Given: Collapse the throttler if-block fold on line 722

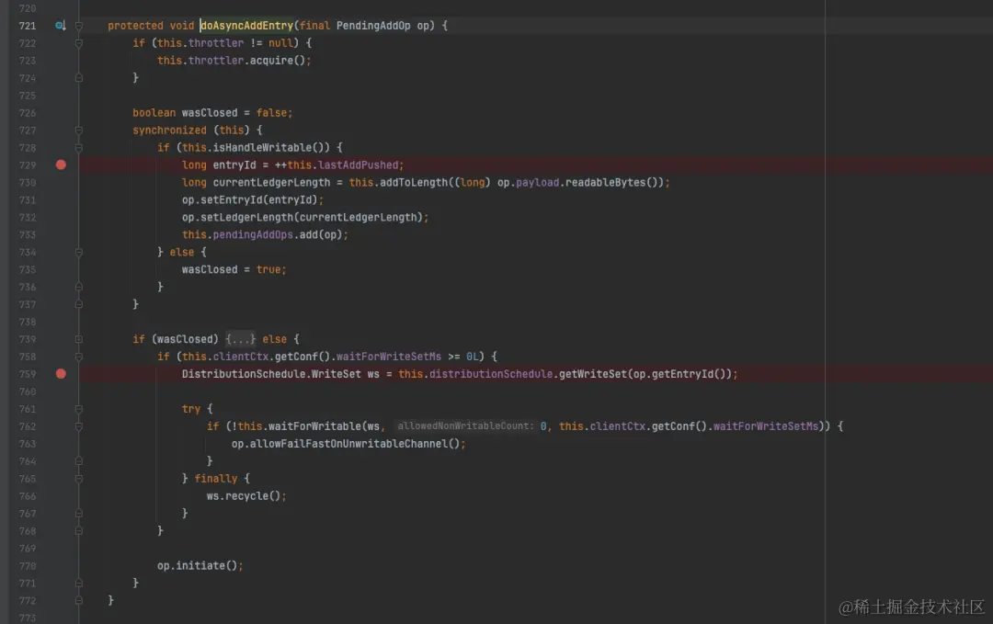Looking at the screenshot, I should (x=79, y=43).
